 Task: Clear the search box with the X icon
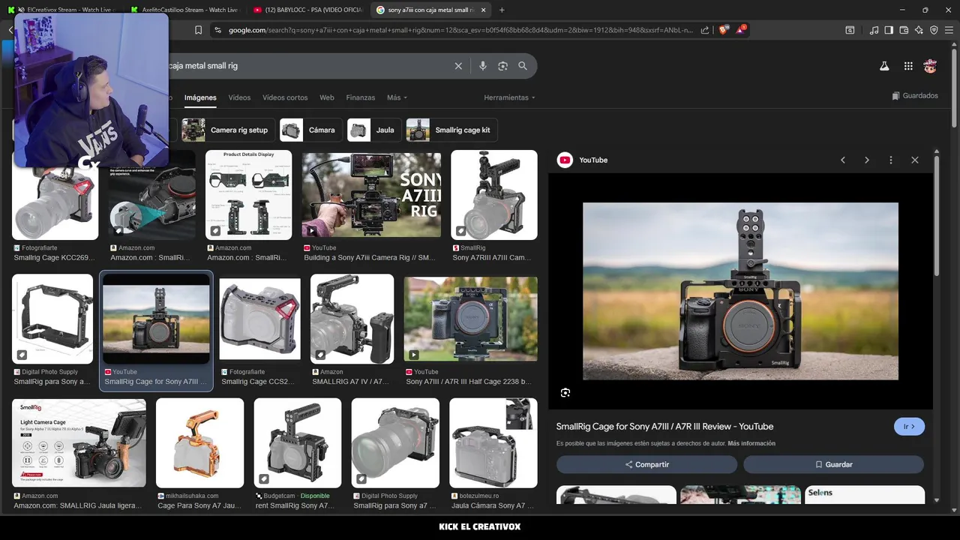pos(458,66)
